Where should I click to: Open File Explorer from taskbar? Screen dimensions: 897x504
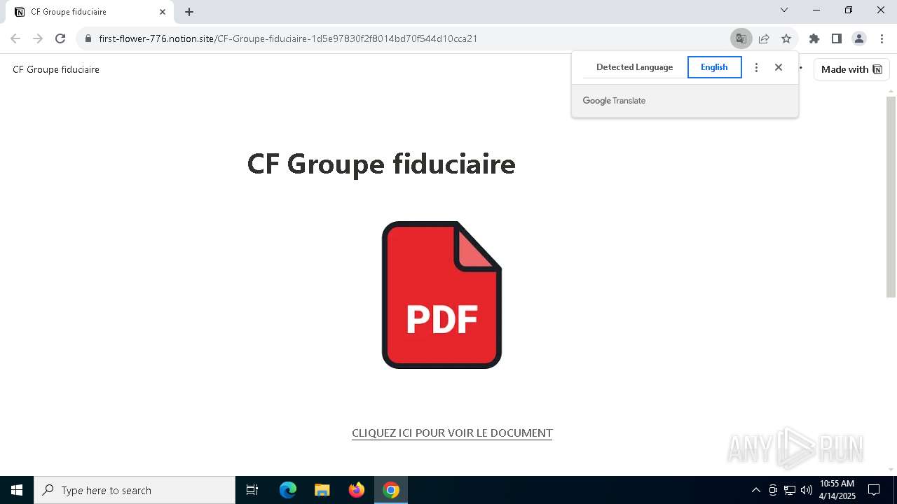coord(322,490)
